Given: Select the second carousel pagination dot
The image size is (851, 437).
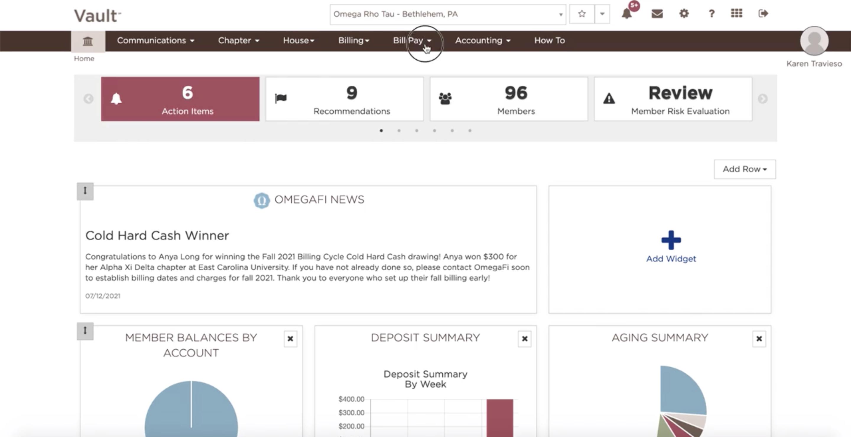Looking at the screenshot, I should point(399,131).
